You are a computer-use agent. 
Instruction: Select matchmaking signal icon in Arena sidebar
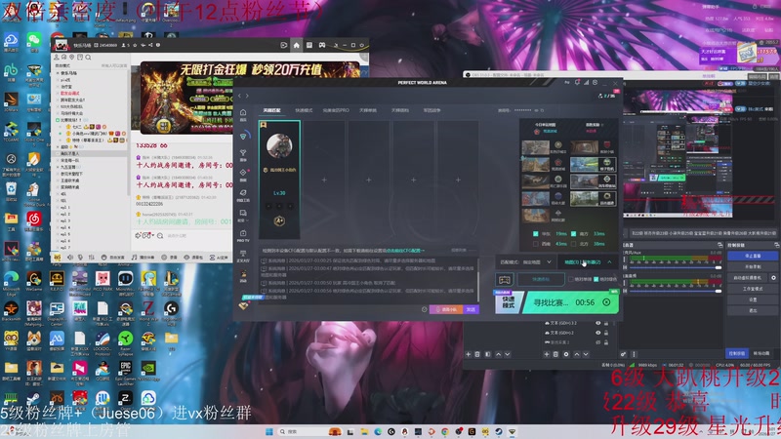pyautogui.click(x=243, y=136)
